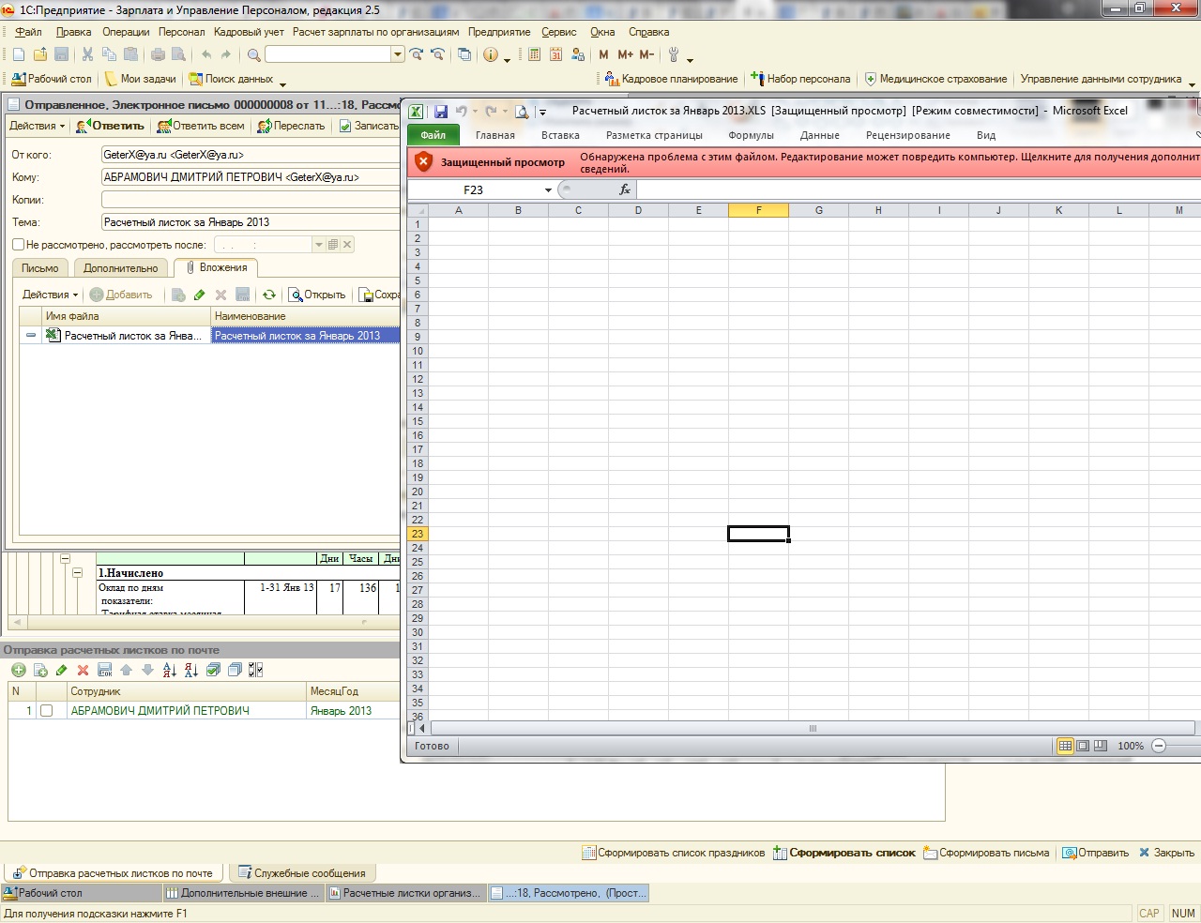Check all rows icon in list toolbar
1201x923 pixels.
pos(213,670)
